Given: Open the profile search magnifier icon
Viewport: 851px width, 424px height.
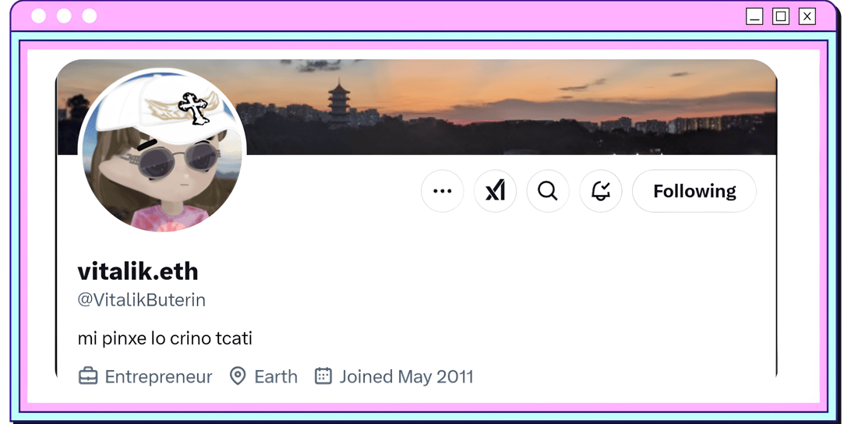Looking at the screenshot, I should click(548, 191).
